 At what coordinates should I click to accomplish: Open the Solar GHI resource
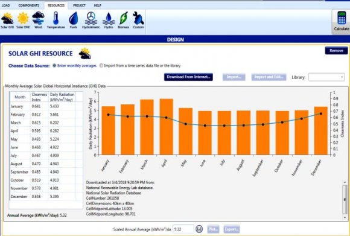coord(7,21)
